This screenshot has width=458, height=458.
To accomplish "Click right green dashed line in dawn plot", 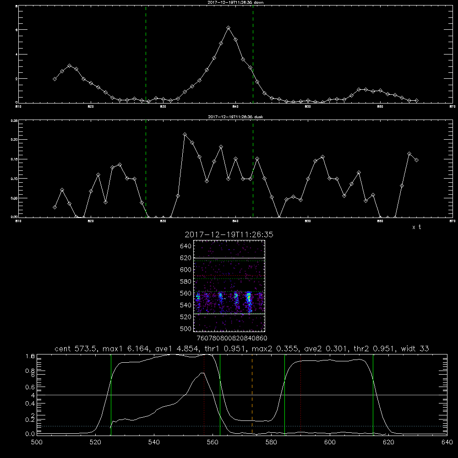I will pos(253,54).
